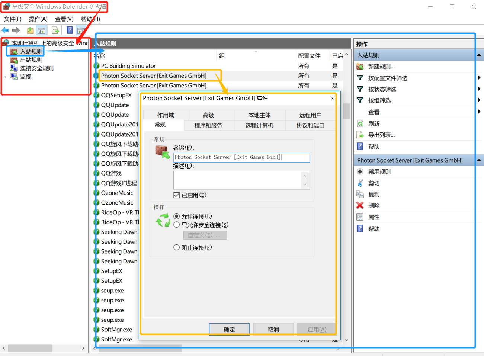484x356 pixels.
Task: Expand the 查看 submenu arrow in actions
Action: (x=479, y=112)
